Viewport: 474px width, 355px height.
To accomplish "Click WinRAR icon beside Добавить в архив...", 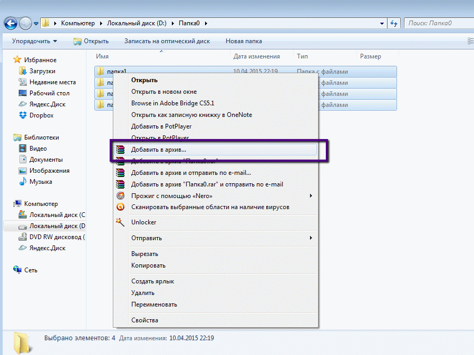I will coord(120,150).
